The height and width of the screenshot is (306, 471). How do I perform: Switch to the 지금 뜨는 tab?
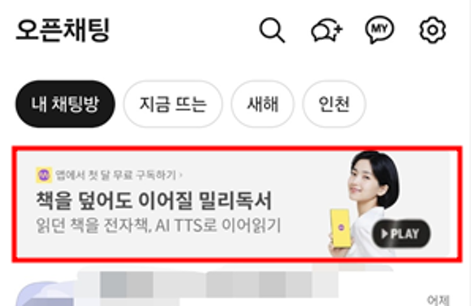tap(173, 104)
